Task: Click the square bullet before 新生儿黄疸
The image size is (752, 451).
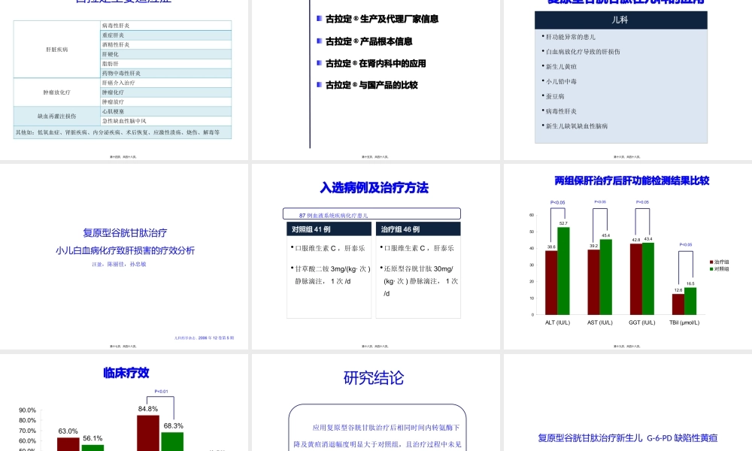Action: 542,66
